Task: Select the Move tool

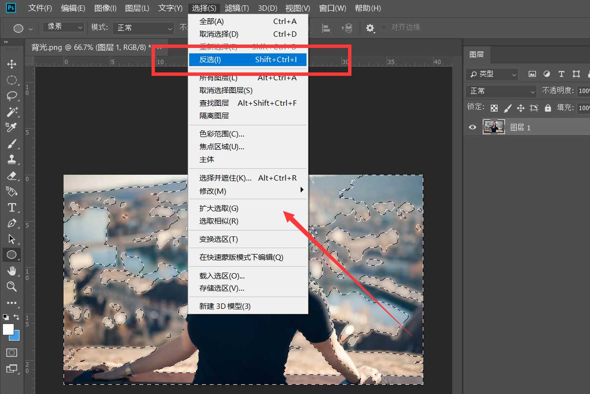Action: [12, 64]
